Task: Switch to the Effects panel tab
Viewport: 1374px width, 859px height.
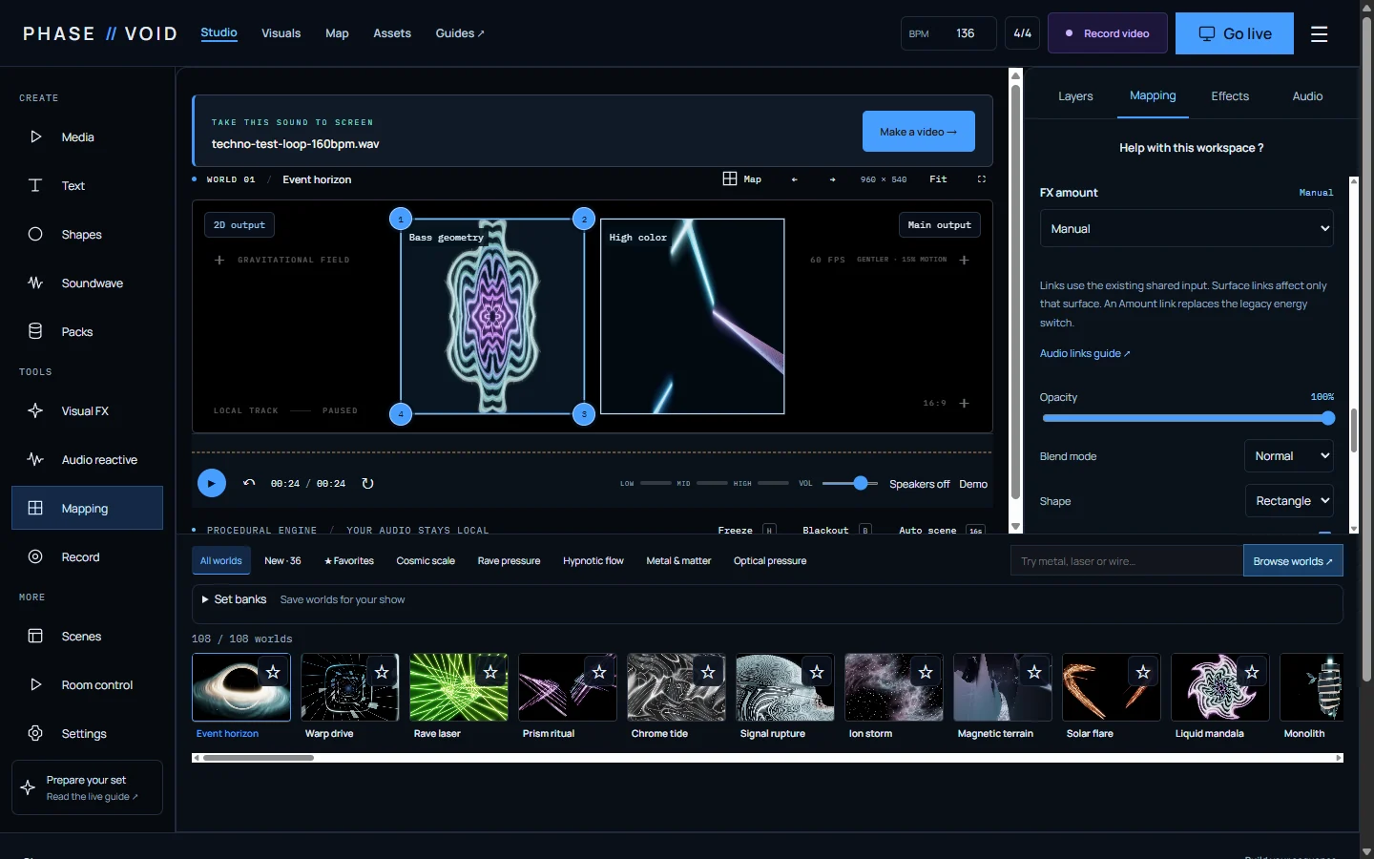Action: pos(1230,96)
